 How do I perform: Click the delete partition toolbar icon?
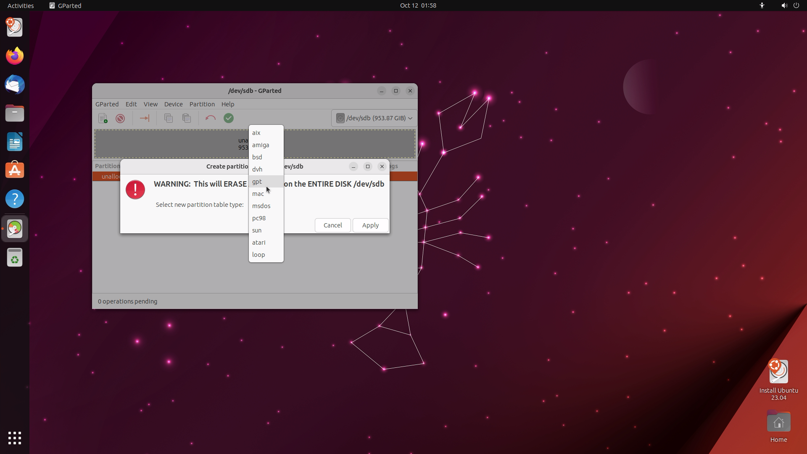click(120, 119)
